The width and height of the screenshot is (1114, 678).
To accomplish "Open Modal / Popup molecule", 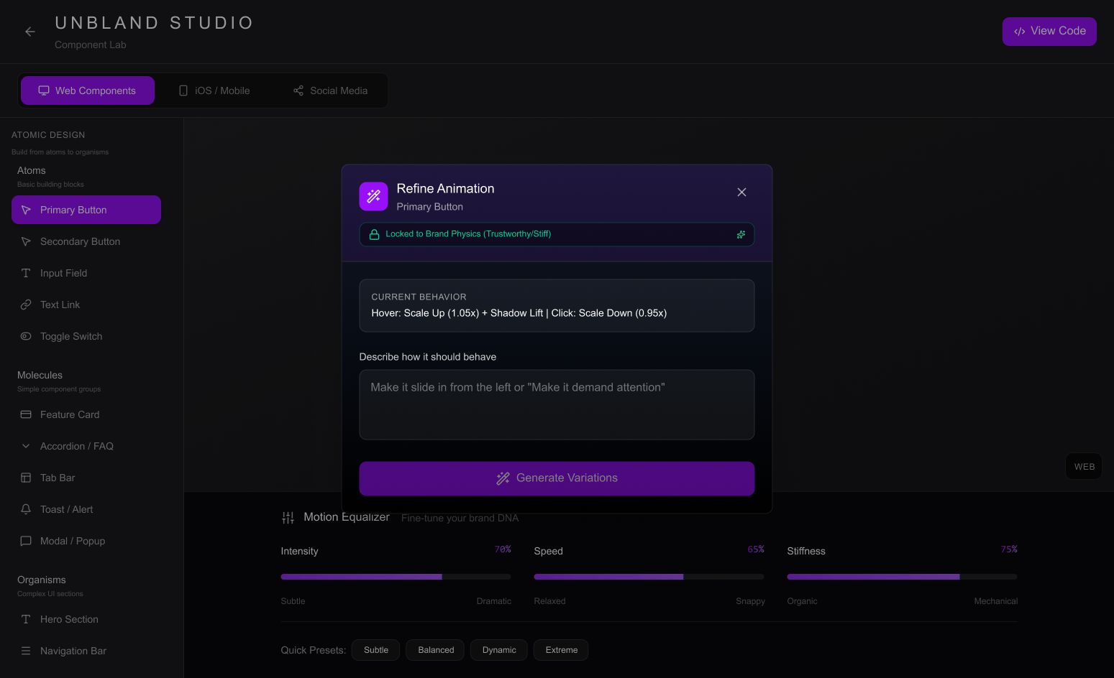I will pyautogui.click(x=86, y=541).
